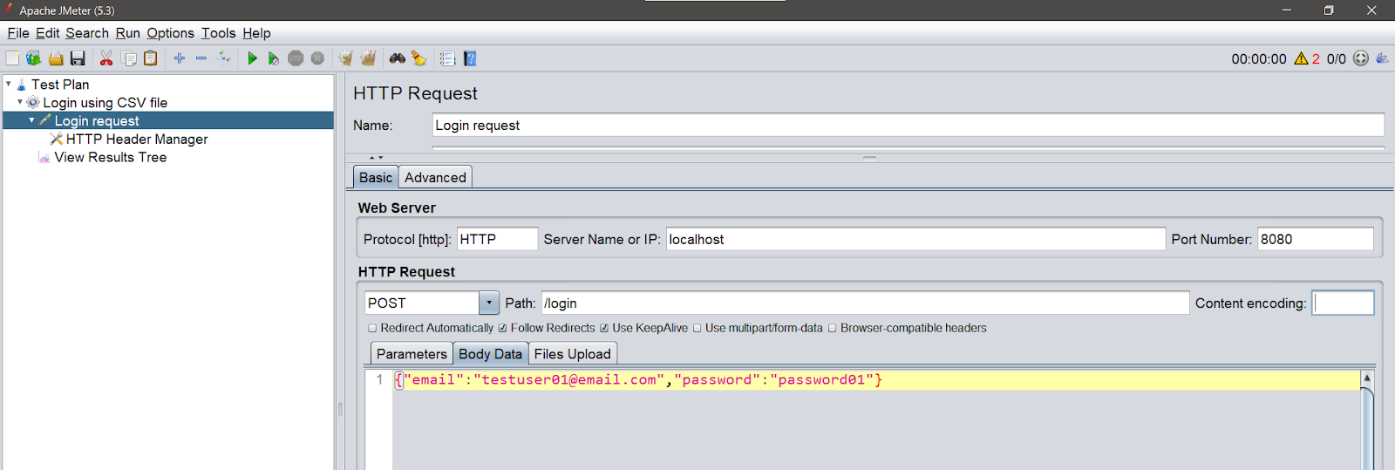Cut selected element with scissors icon

tap(106, 58)
